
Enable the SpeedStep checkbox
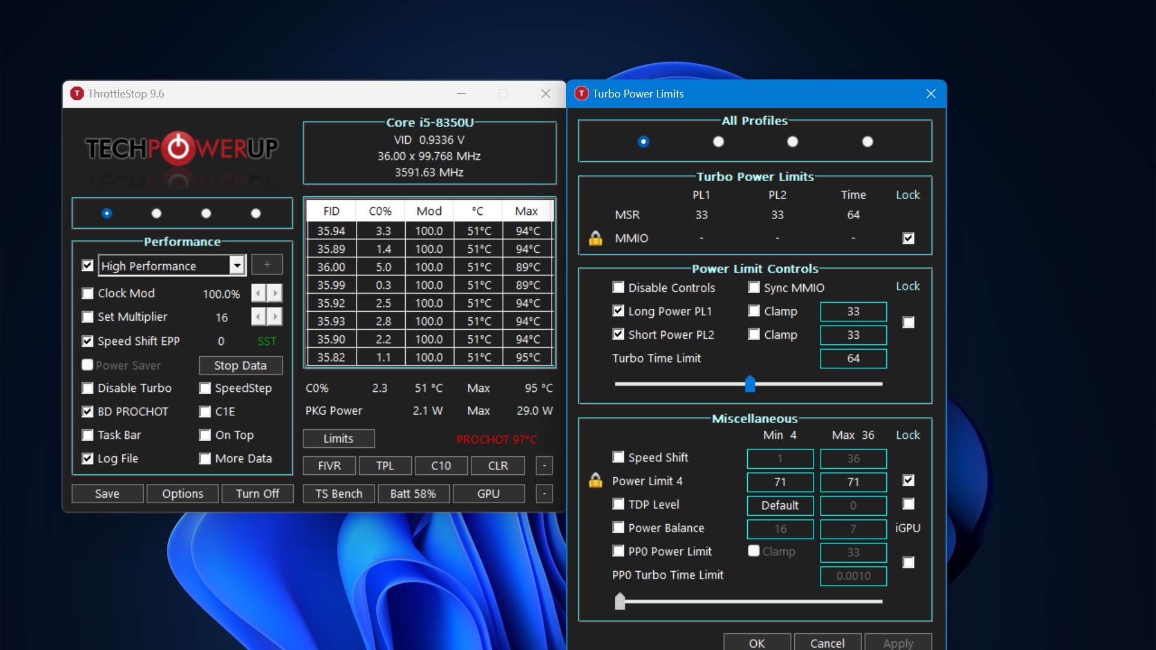(x=205, y=388)
